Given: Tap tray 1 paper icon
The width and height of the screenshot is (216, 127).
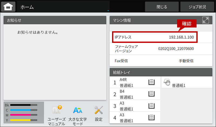Looking at the screenshot, I should (151, 83).
